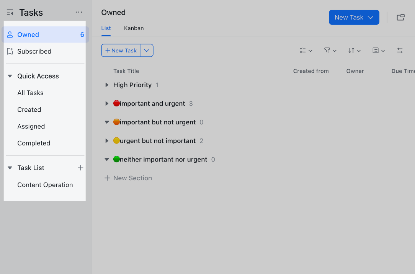
Task: Add a new Task List with plus
Action: 81,168
